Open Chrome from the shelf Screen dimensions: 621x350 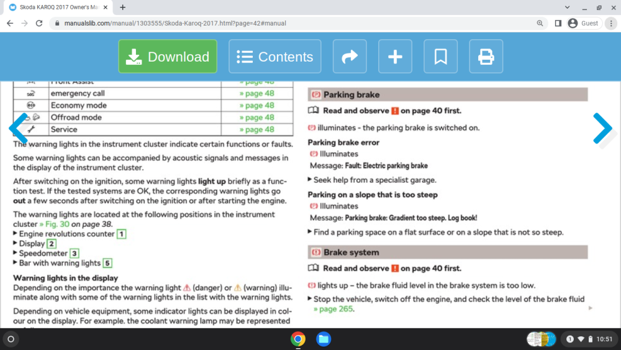[298, 339]
